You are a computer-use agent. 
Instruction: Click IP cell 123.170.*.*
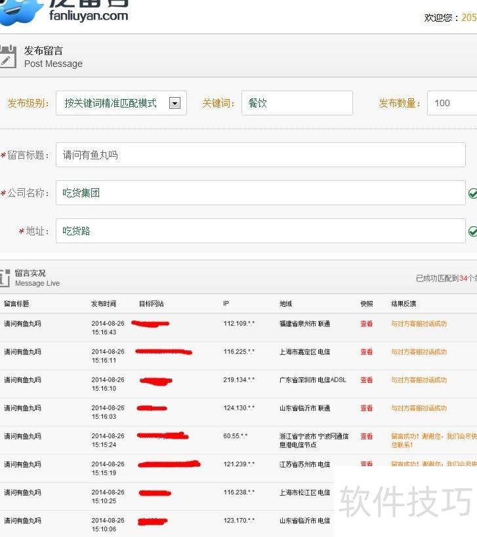[x=239, y=520]
